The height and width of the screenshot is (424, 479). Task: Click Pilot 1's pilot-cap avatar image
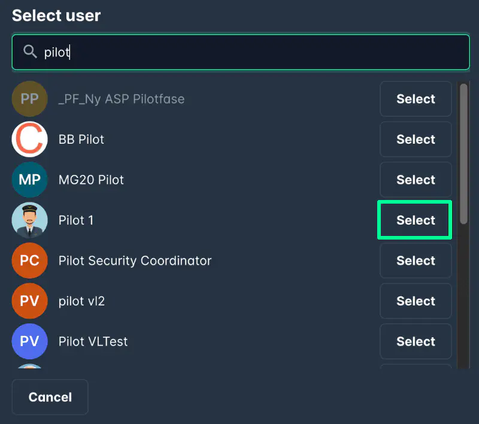pos(29,220)
